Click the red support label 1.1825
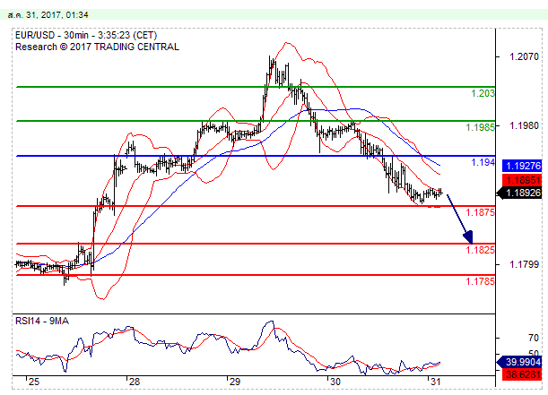 pyautogui.click(x=480, y=250)
